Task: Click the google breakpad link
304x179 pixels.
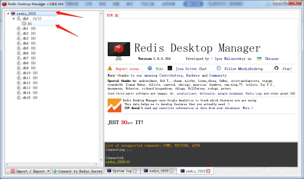Action: [x=230, y=93]
